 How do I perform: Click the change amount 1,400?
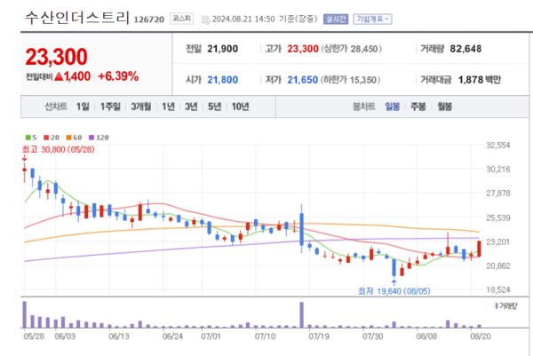pos(76,76)
